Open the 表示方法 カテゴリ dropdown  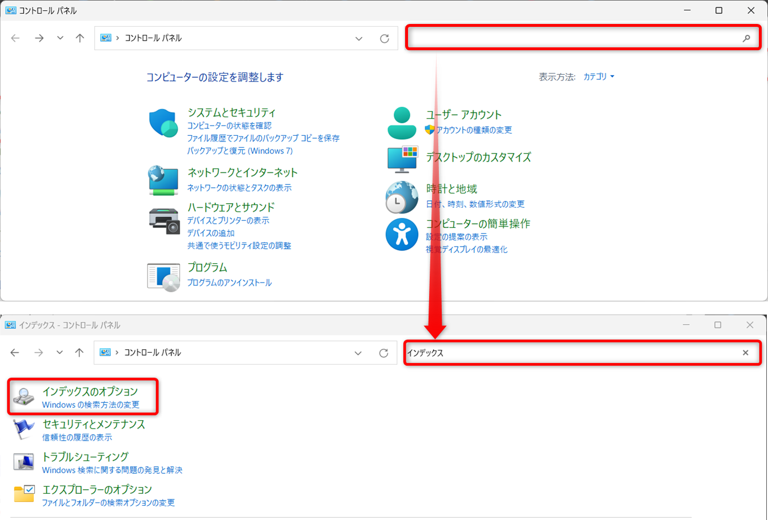point(598,76)
